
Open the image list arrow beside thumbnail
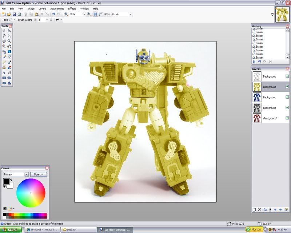(272, 14)
